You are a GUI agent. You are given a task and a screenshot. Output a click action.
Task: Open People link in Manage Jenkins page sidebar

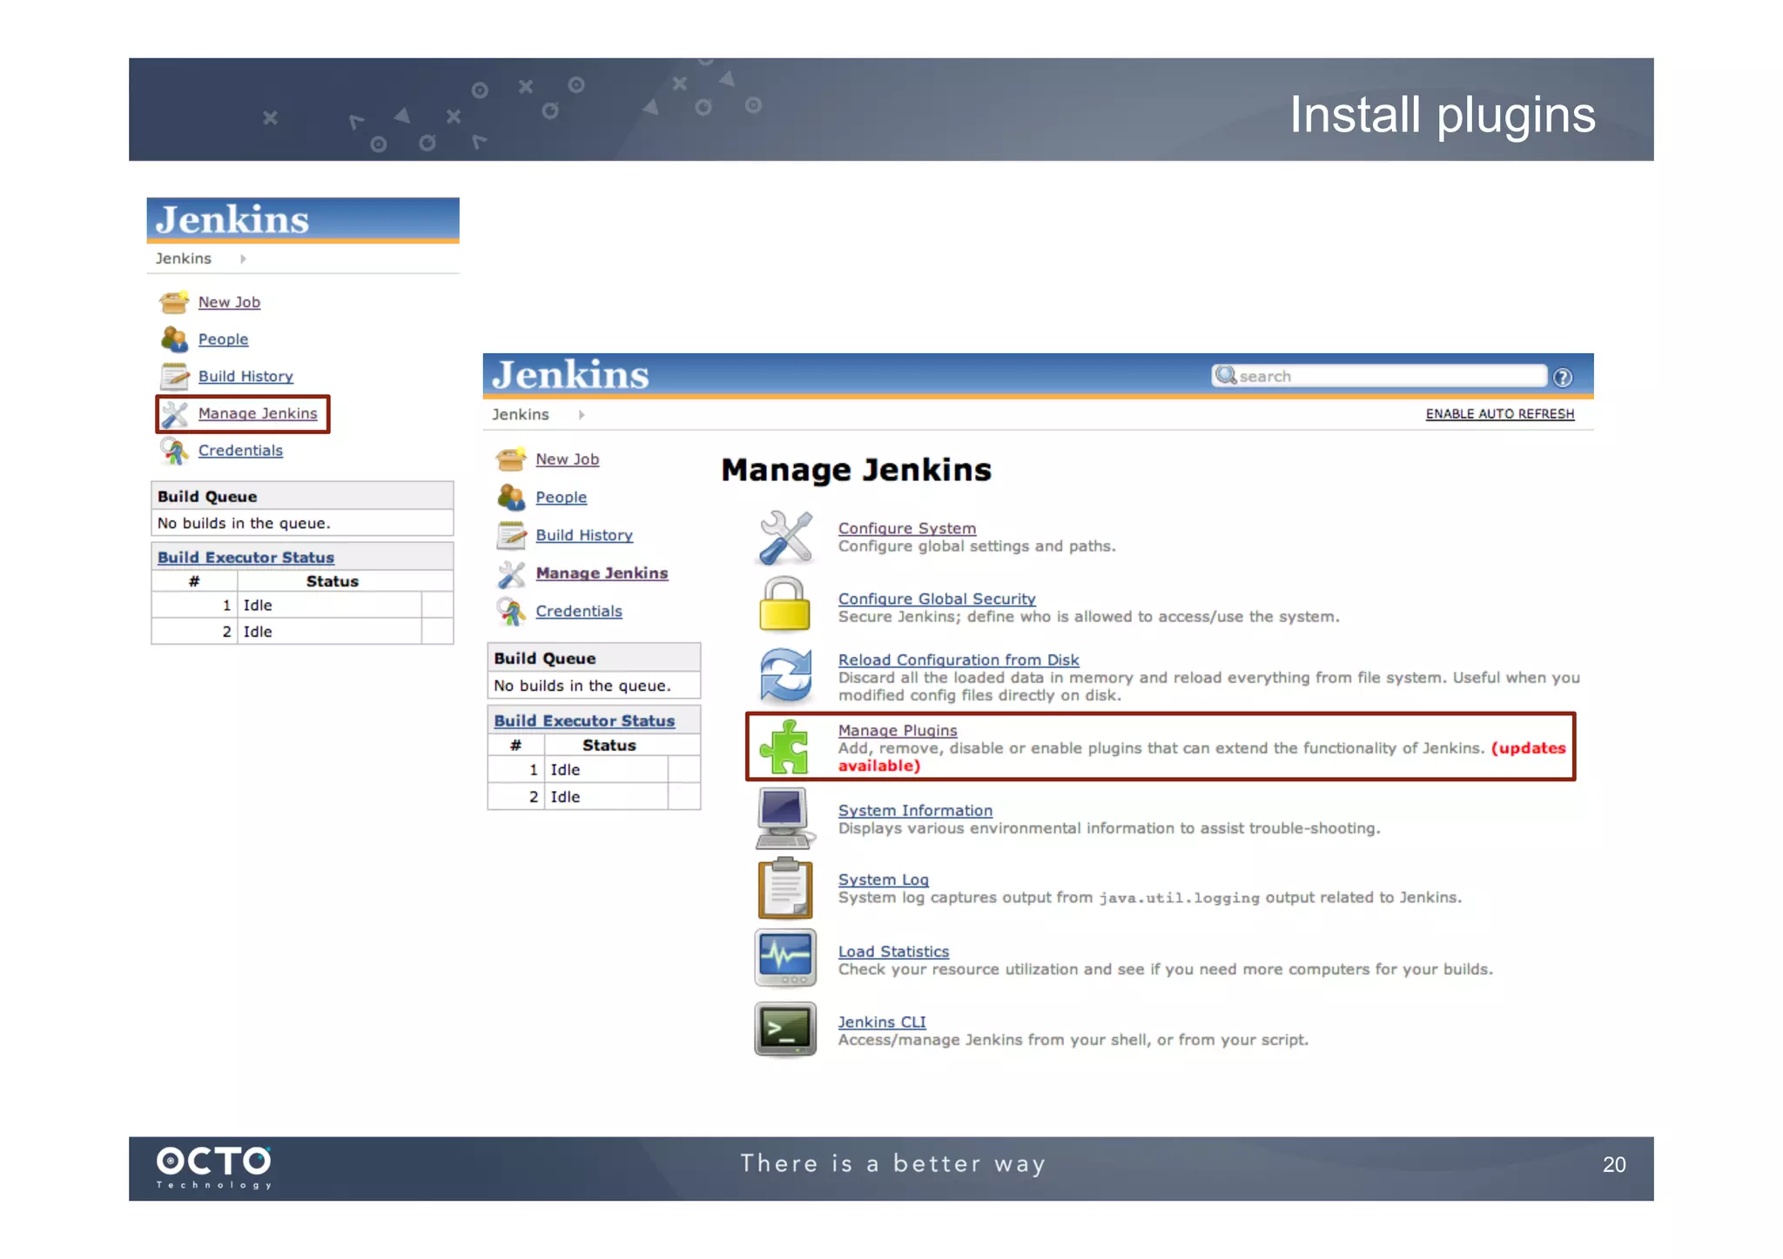[562, 497]
